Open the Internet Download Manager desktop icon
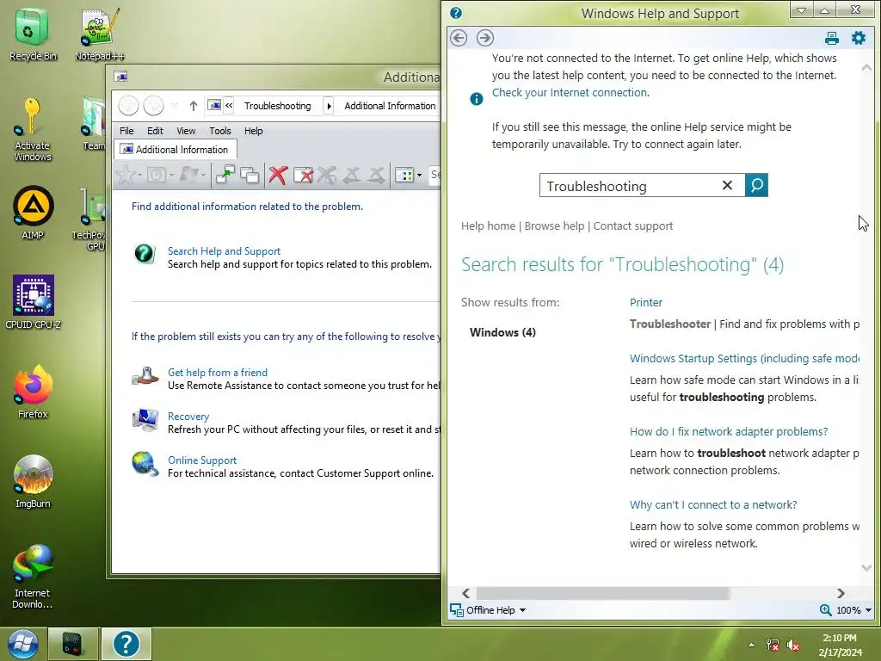This screenshot has width=881, height=661. tap(33, 576)
